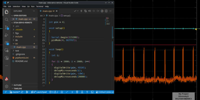Click the PlatformIO Clean trash icon
The image size is (200, 100).
pyautogui.click(x=77, y=92)
